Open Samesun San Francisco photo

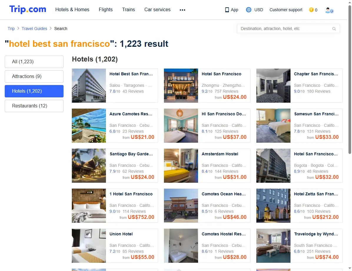pos(273,126)
